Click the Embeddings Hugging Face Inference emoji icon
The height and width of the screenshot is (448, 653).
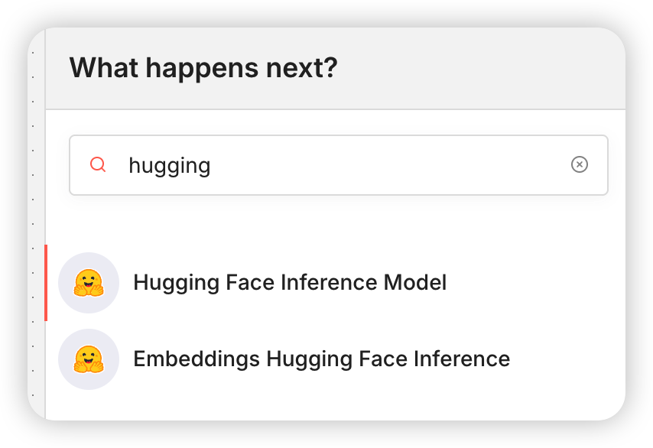tap(89, 359)
